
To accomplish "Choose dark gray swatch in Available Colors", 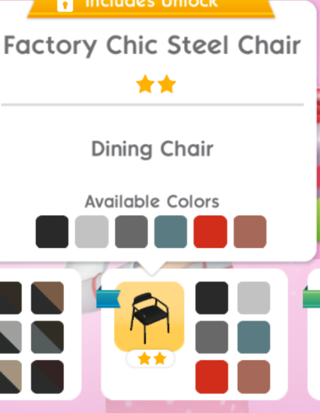I will (x=131, y=231).
